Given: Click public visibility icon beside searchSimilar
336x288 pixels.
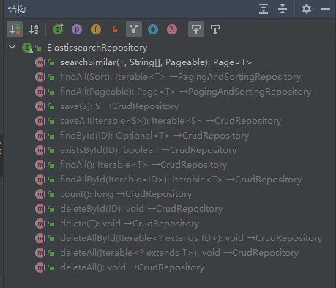Looking at the screenshot, I should [x=51, y=62].
